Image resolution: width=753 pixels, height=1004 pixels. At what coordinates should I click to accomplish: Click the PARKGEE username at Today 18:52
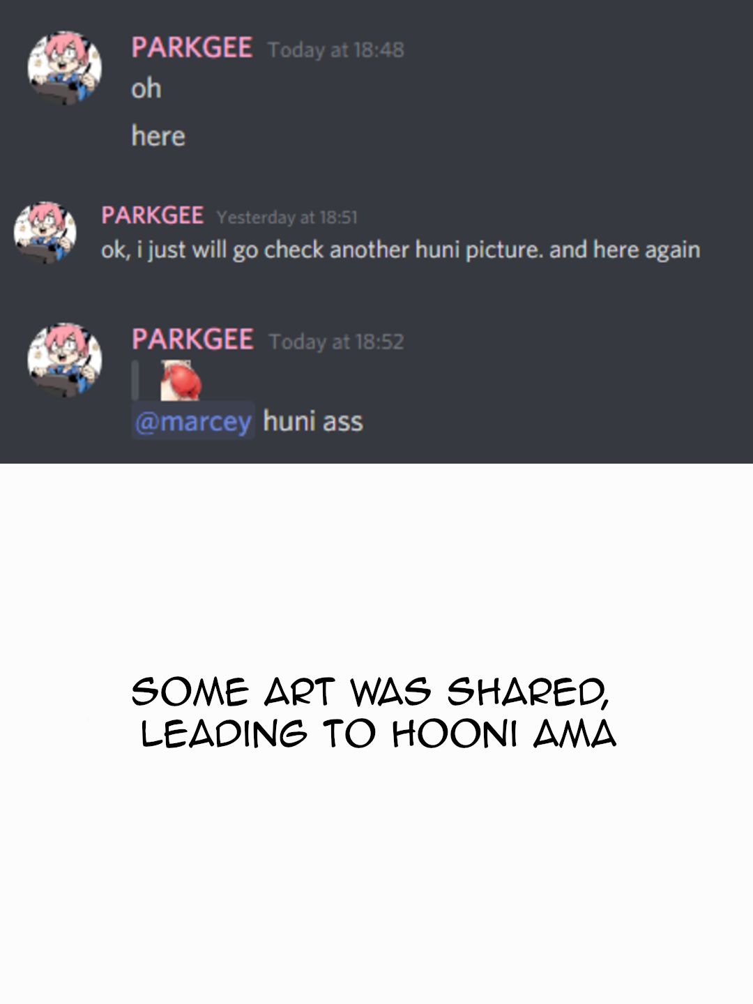pos(192,340)
